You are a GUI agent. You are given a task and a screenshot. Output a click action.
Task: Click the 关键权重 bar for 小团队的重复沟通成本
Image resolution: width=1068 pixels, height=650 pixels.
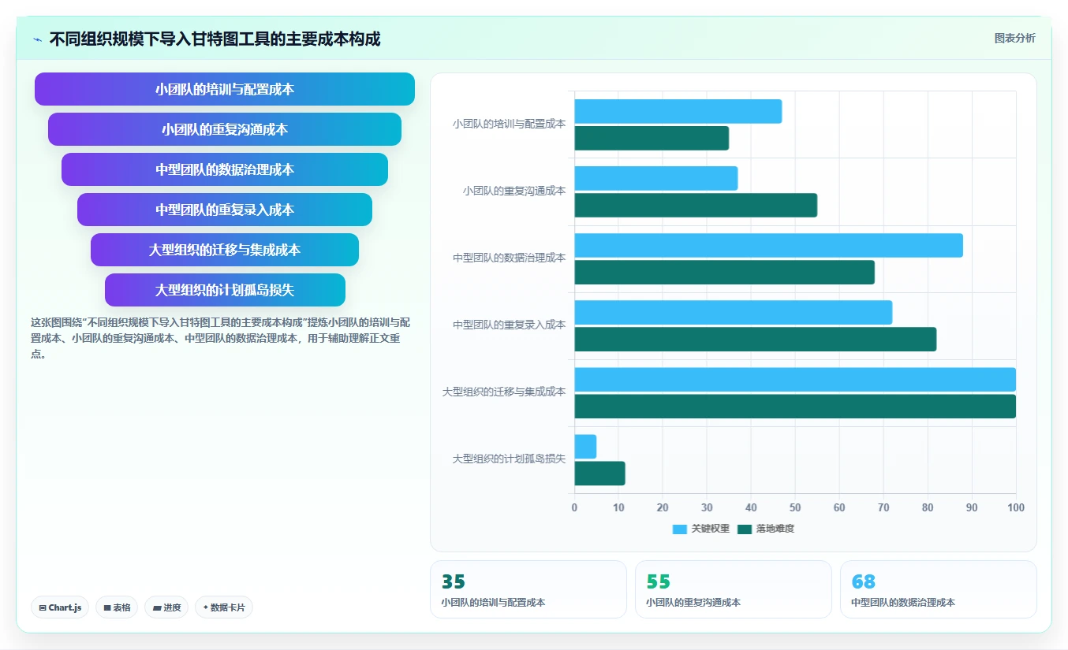655,178
